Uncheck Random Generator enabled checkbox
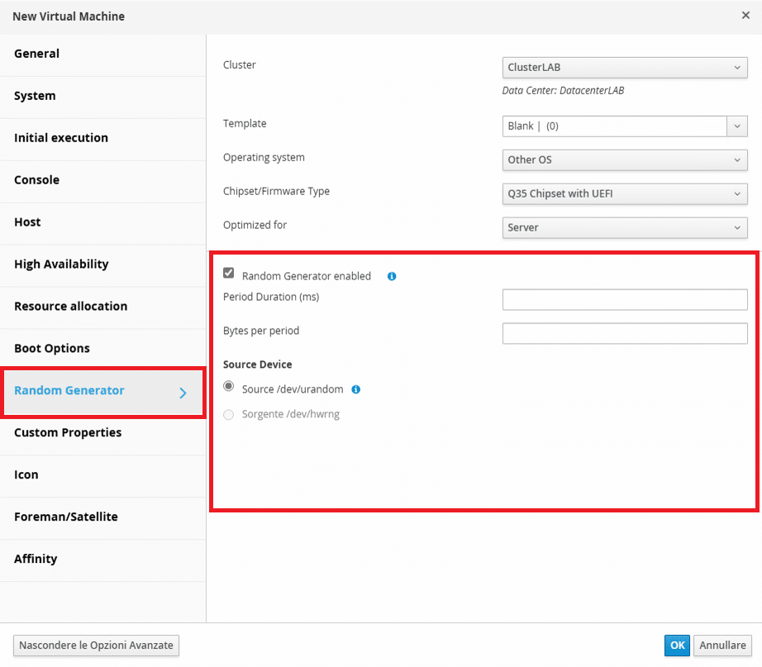 228,273
